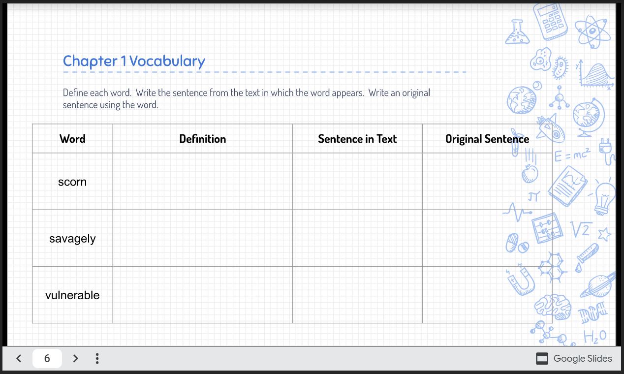Select the word vulnerable cell
Viewport: 624px width, 374px height.
(x=72, y=295)
